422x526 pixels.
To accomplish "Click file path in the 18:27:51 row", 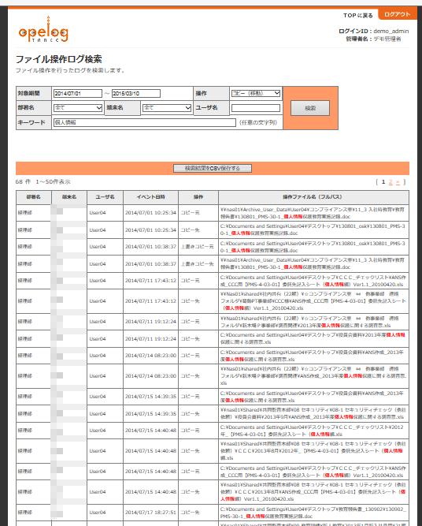I will pos(313,513).
